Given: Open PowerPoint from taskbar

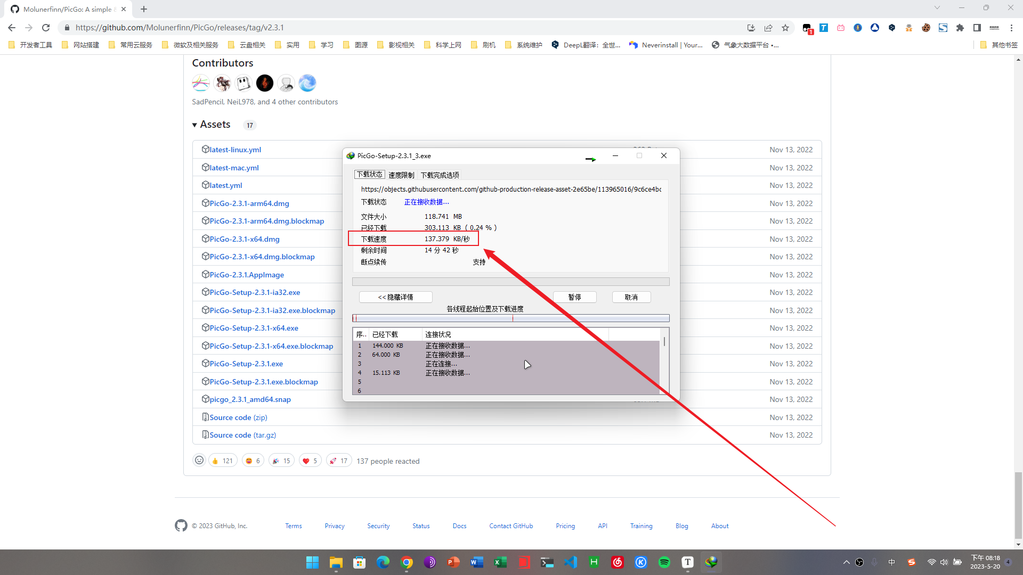Looking at the screenshot, I should pyautogui.click(x=453, y=562).
